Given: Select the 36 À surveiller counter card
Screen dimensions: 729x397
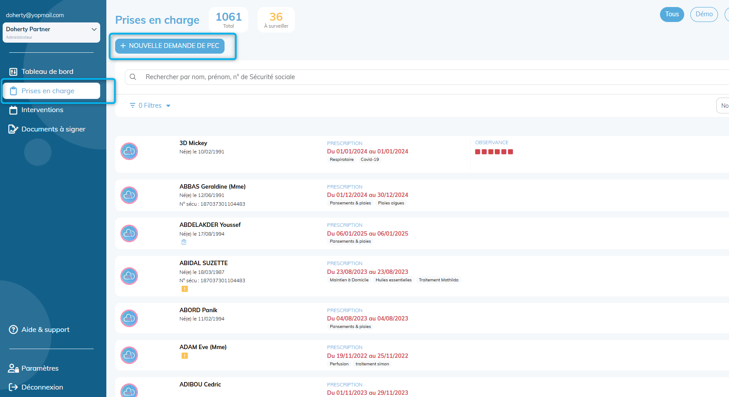Looking at the screenshot, I should click(x=276, y=20).
